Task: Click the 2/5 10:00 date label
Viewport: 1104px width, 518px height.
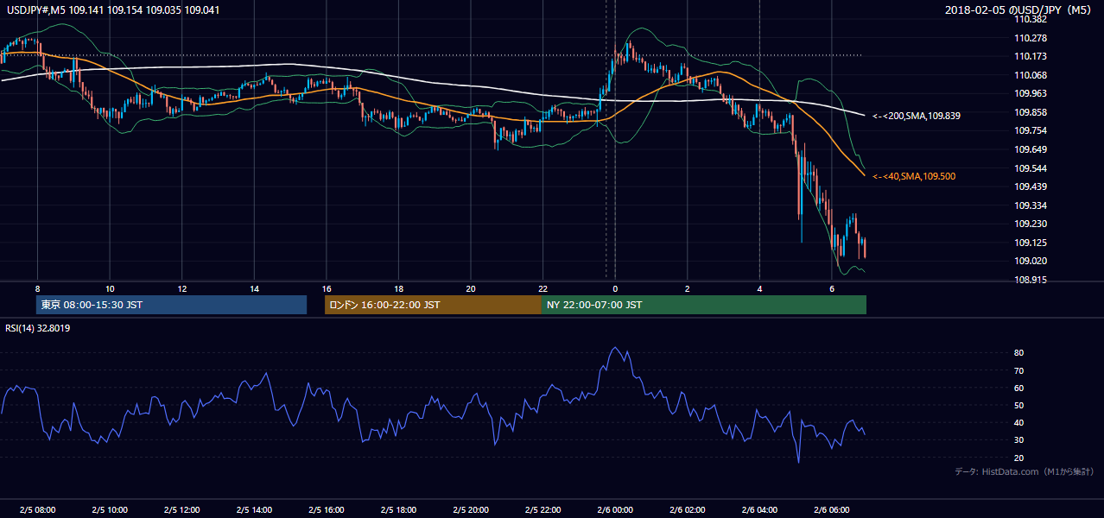Action: [110, 509]
